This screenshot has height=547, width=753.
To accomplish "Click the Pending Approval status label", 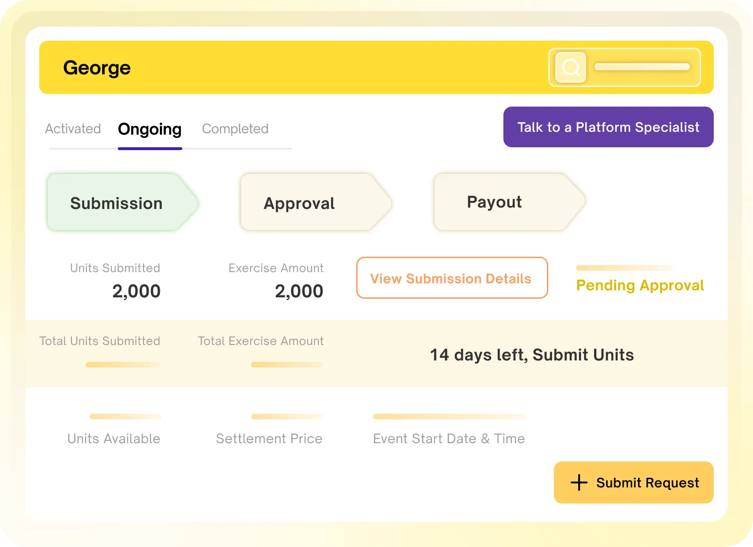I will pos(640,285).
